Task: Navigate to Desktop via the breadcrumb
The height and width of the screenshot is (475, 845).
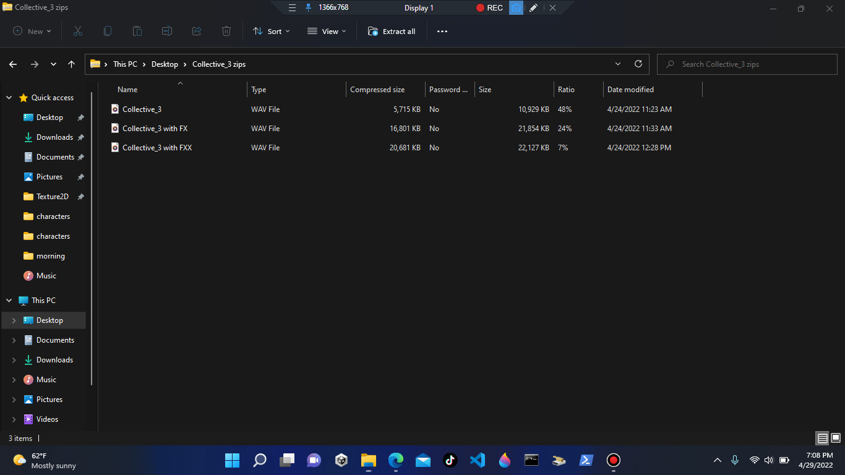Action: 165,64
